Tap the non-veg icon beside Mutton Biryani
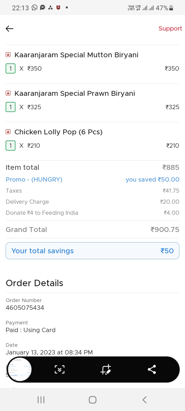The image size is (185, 411). (8, 55)
